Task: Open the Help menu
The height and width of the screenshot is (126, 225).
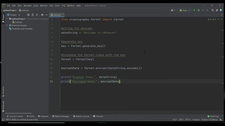Action: click(78, 6)
